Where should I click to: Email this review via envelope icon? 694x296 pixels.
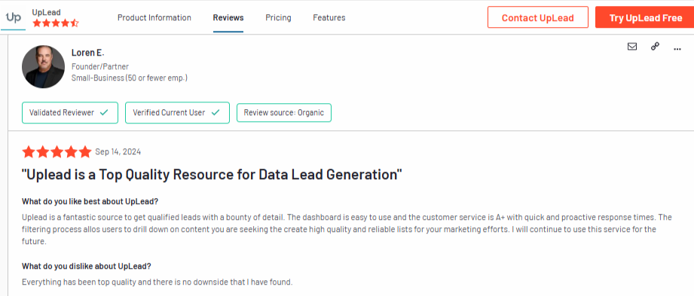pyautogui.click(x=632, y=47)
